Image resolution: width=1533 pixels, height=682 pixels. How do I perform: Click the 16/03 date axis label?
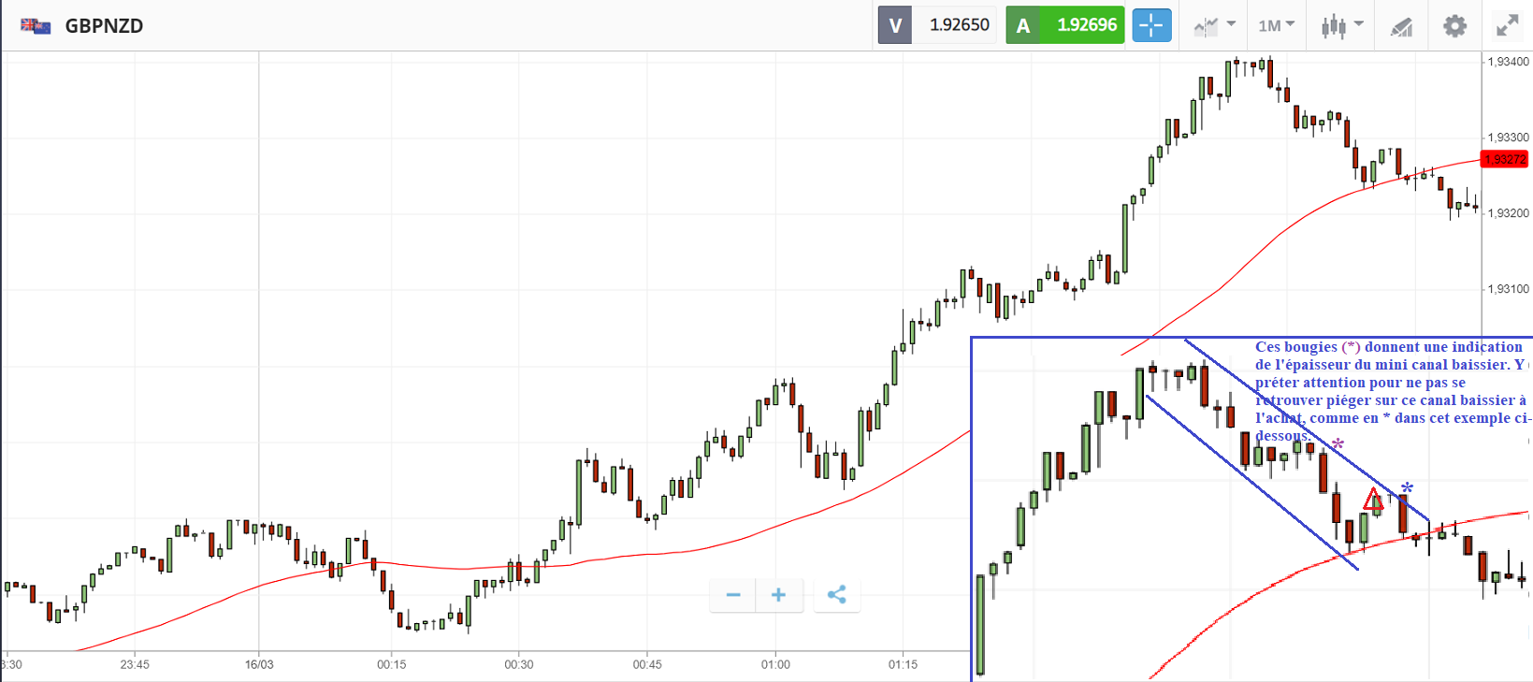click(259, 665)
